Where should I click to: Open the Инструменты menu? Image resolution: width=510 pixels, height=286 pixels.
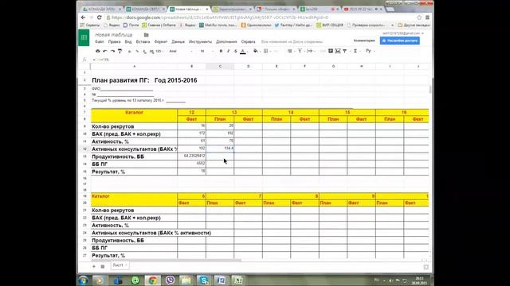point(200,42)
